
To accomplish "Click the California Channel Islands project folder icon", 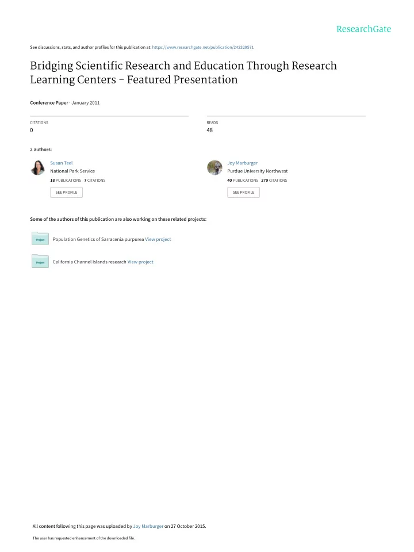I will click(x=40, y=261).
